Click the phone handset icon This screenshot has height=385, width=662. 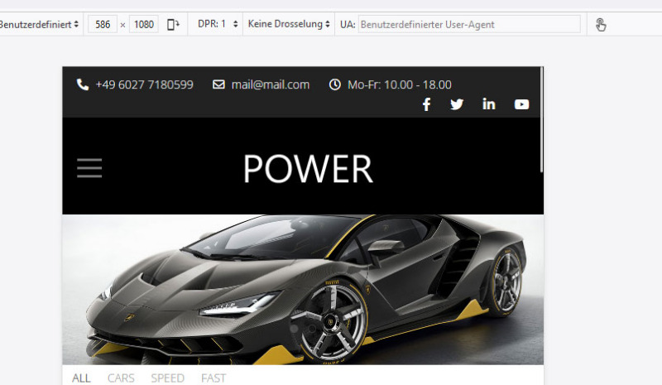[83, 84]
